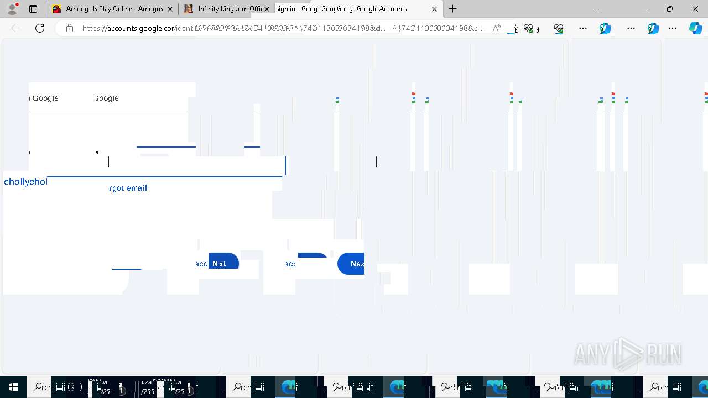The image size is (708, 398).
Task: View site information via the lock icon
Action: [x=70, y=28]
